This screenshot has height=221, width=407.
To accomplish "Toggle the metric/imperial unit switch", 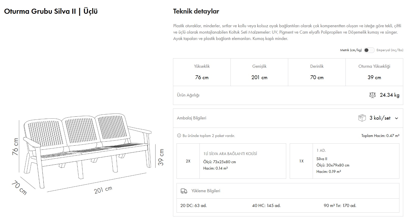I will coord(369,50).
